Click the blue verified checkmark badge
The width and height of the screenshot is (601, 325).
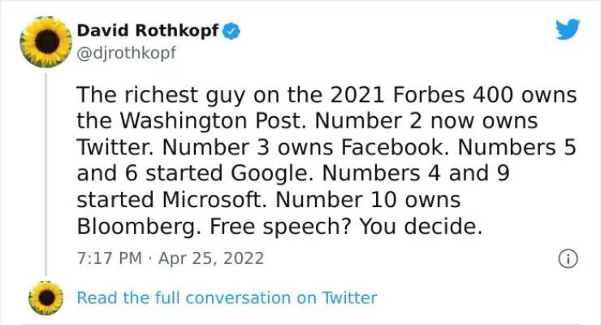[232, 32]
